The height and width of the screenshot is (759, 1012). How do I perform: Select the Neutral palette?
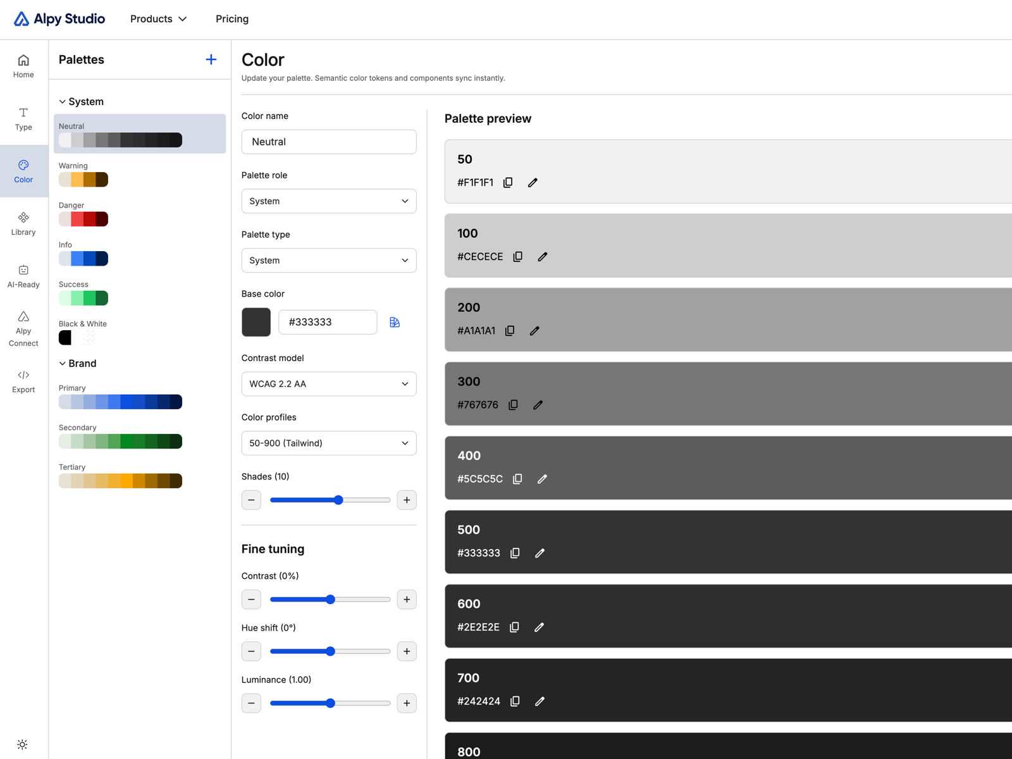(x=140, y=133)
